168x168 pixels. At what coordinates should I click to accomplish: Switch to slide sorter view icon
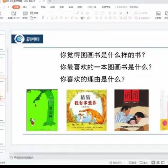point(158,162)
